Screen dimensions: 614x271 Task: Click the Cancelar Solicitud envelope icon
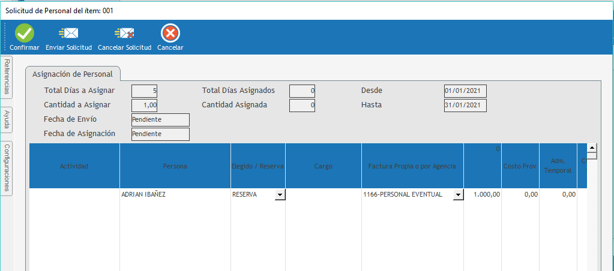(124, 34)
